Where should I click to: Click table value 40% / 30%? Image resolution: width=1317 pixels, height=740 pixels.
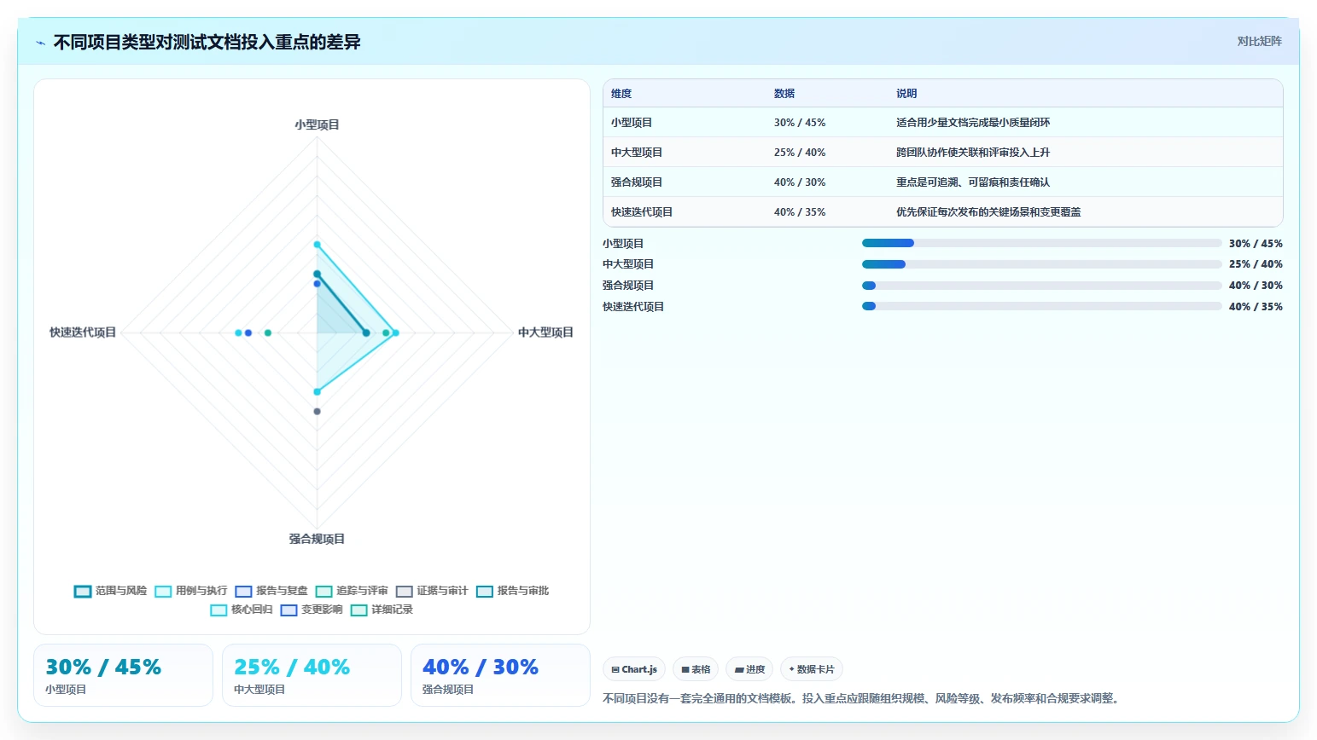click(800, 182)
